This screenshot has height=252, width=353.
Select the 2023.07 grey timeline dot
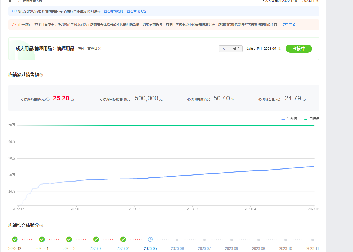pos(204,240)
